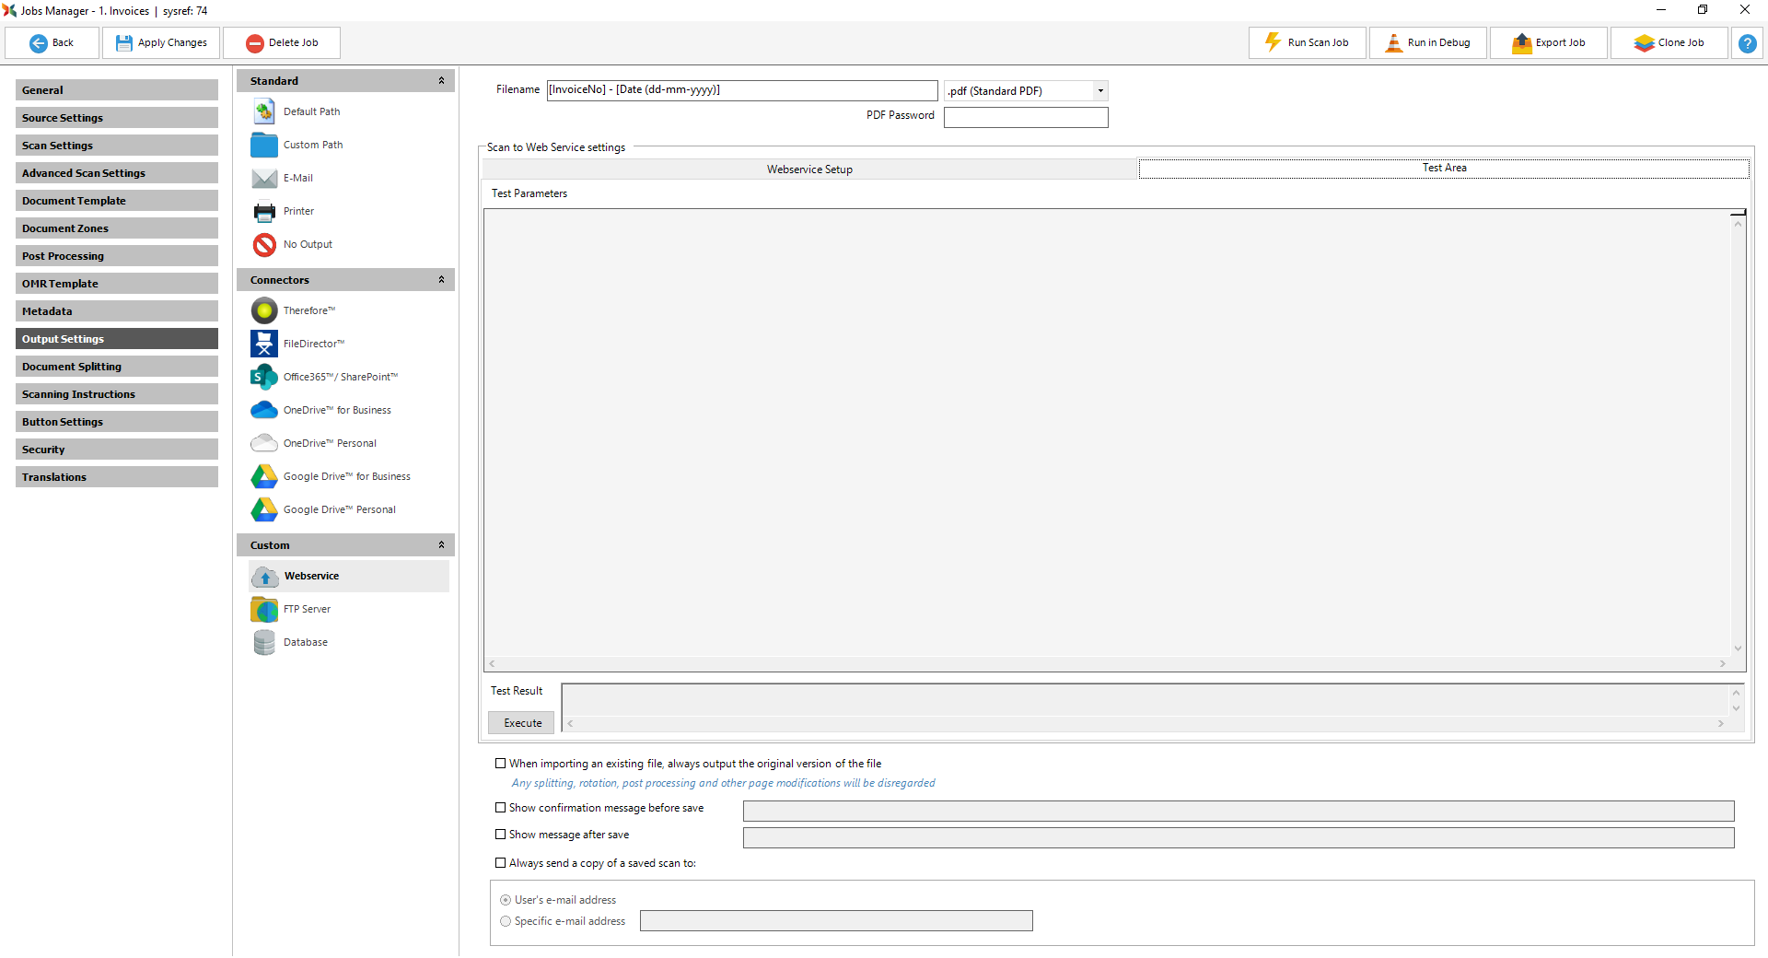Open the Metadata settings page
Viewport: 1768px width, 958px height.
point(117,311)
